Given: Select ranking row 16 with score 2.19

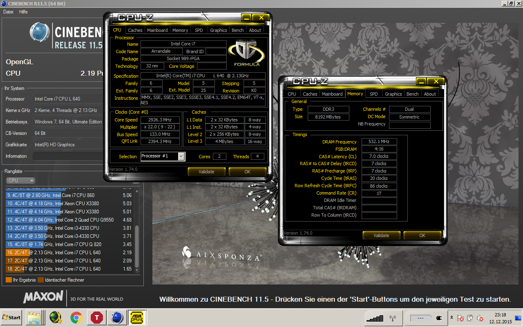Looking at the screenshot, I should pos(69,253).
